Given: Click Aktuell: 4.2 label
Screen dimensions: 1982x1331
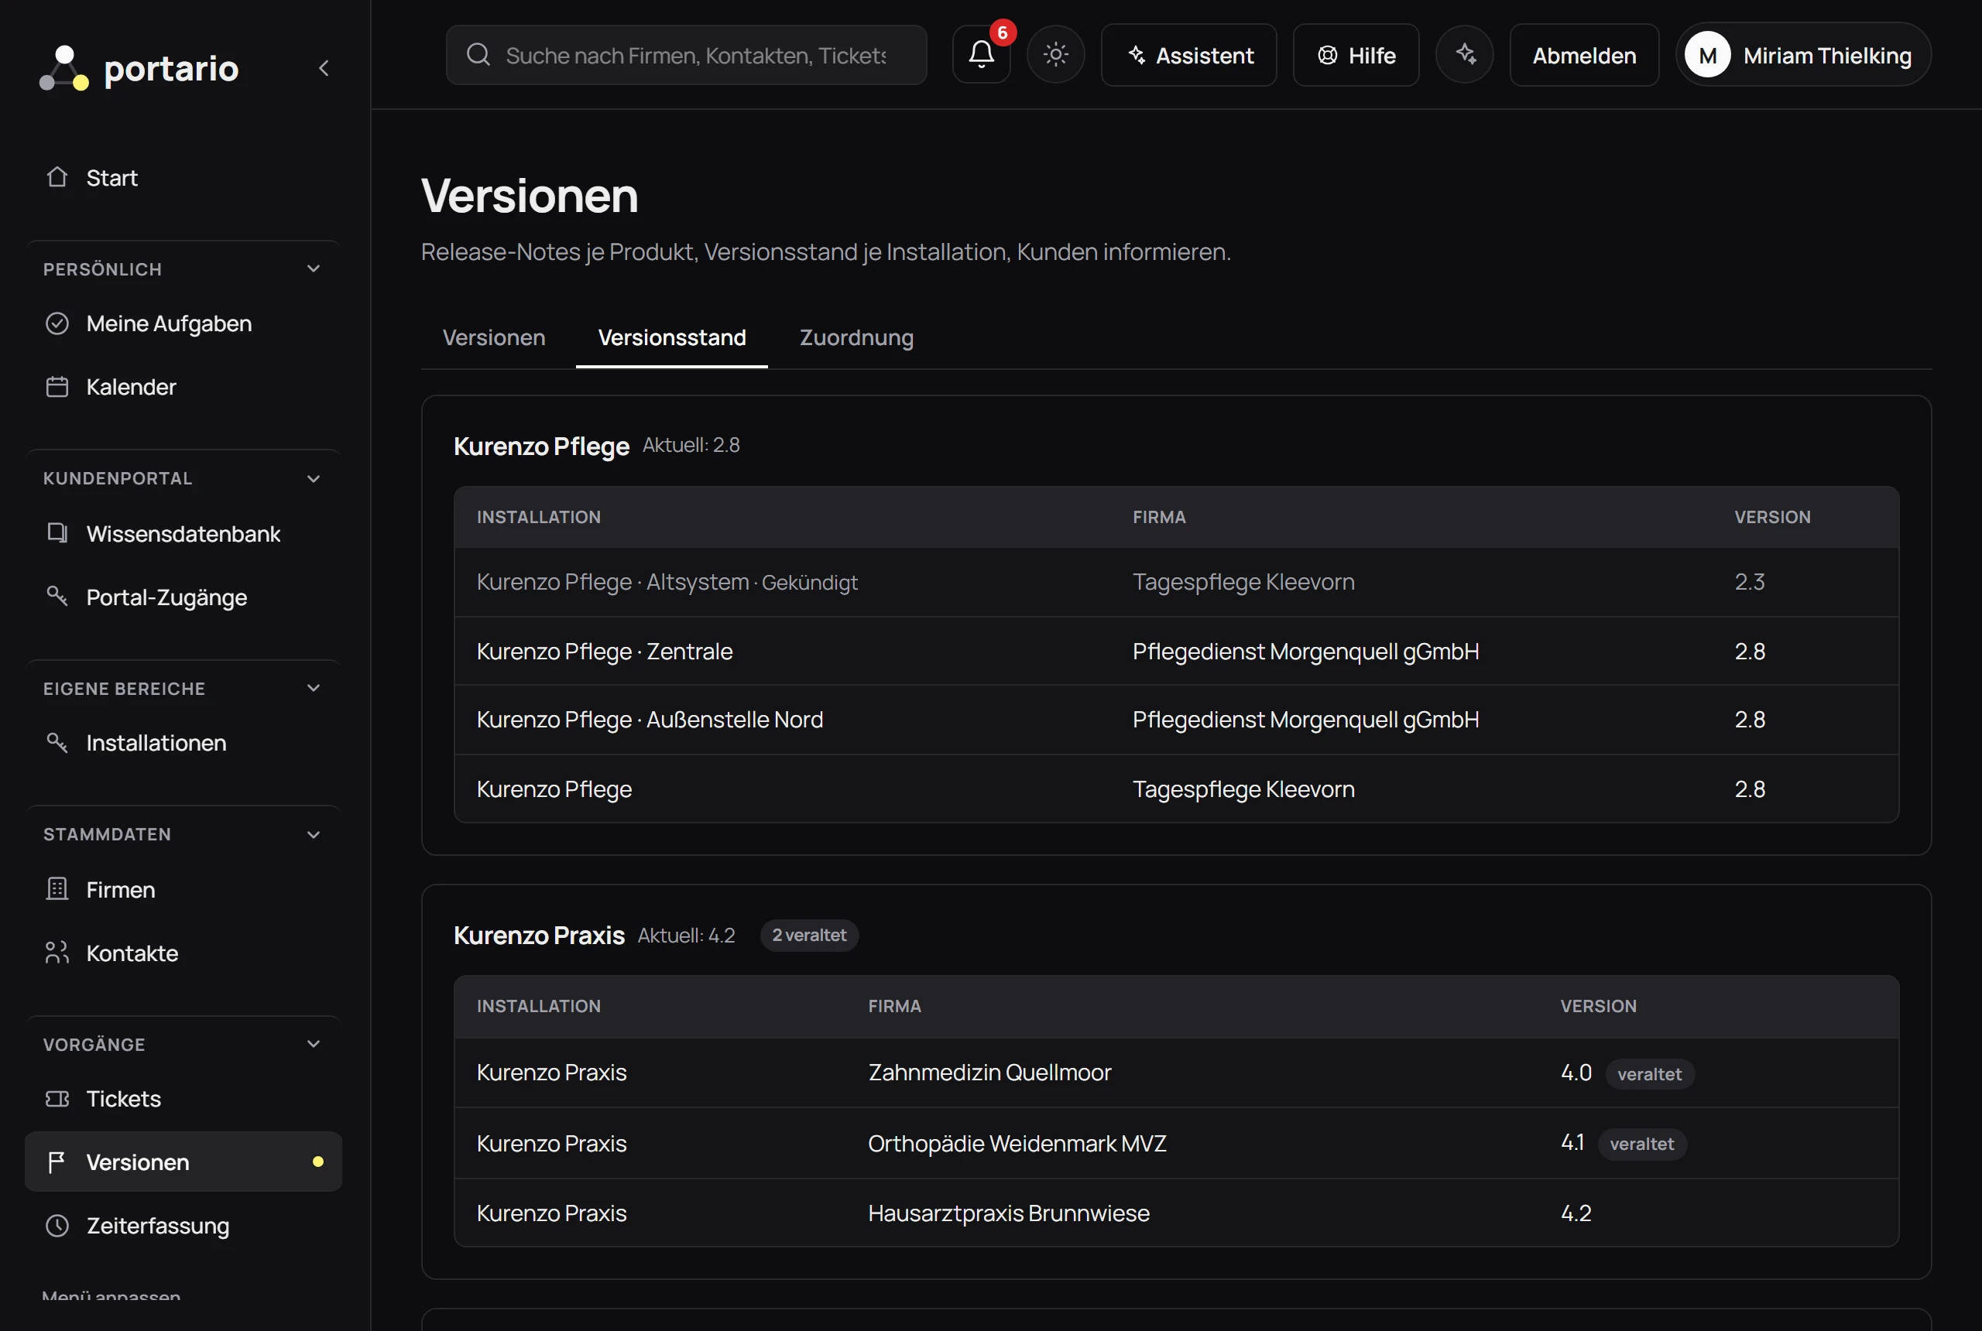Looking at the screenshot, I should point(686,936).
